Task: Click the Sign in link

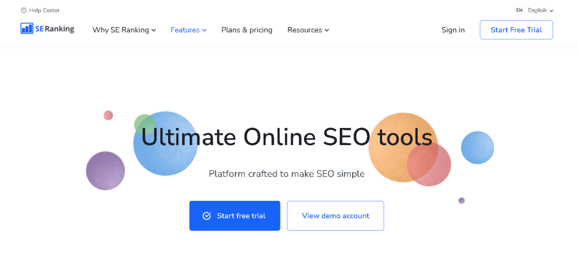Action: pos(453,30)
